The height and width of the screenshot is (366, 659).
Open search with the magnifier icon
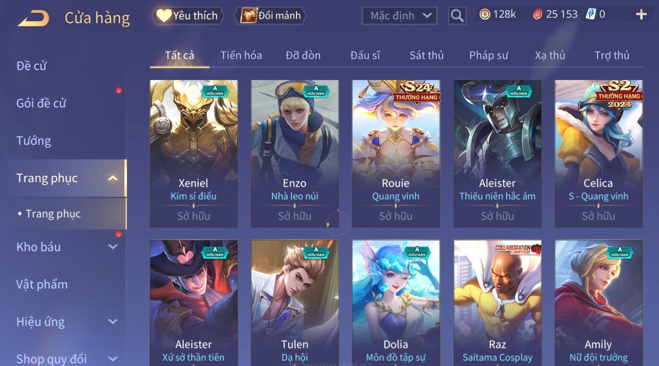pyautogui.click(x=457, y=16)
